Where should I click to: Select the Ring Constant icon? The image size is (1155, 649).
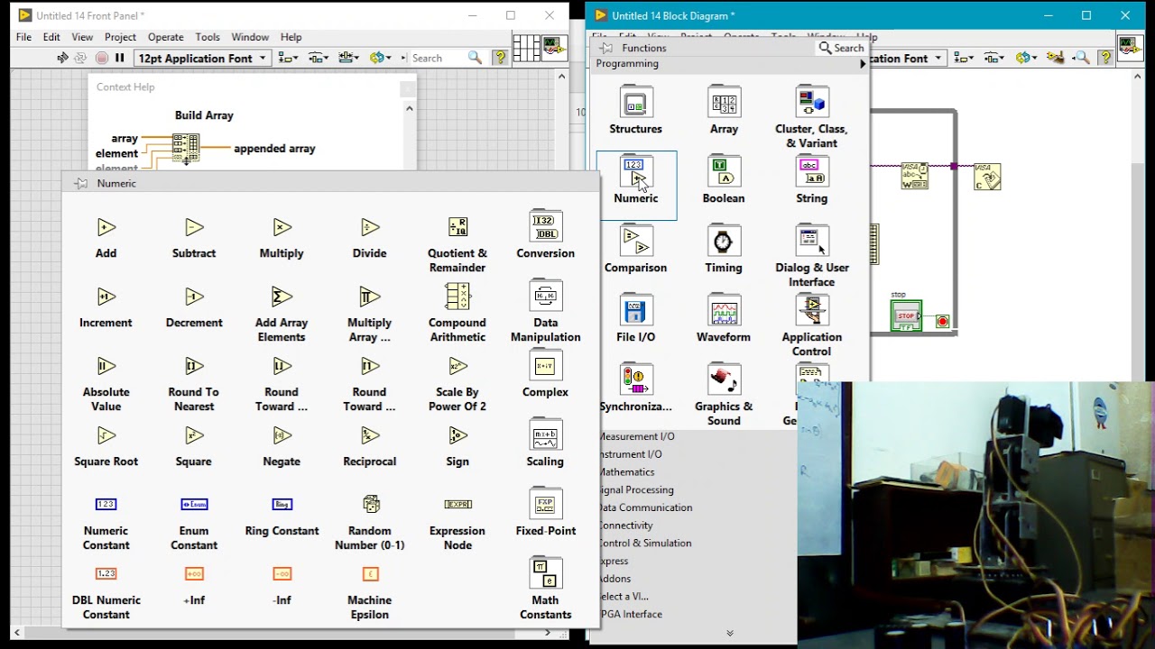(282, 505)
